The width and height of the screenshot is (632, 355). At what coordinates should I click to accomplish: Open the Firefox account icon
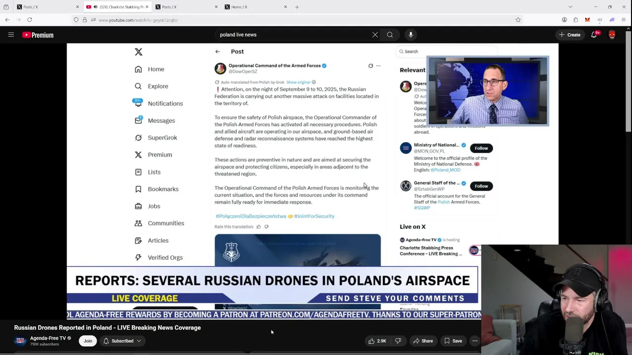[564, 20]
